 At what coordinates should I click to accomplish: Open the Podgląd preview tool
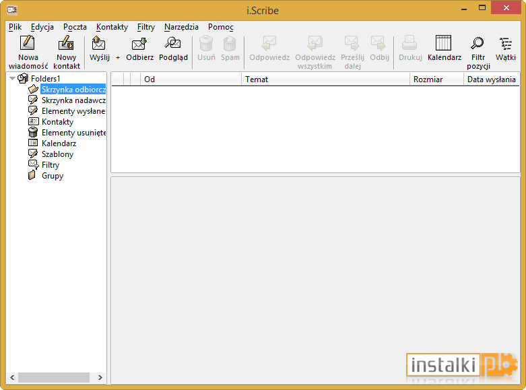pyautogui.click(x=173, y=48)
